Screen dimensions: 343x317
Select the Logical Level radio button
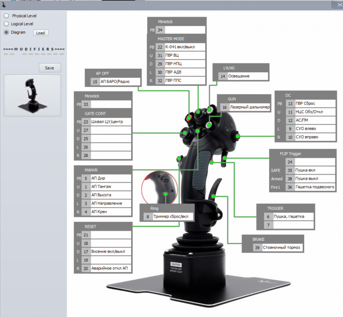point(6,24)
